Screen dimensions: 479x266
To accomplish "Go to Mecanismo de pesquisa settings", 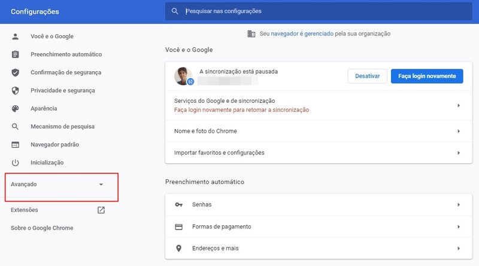I will click(63, 126).
